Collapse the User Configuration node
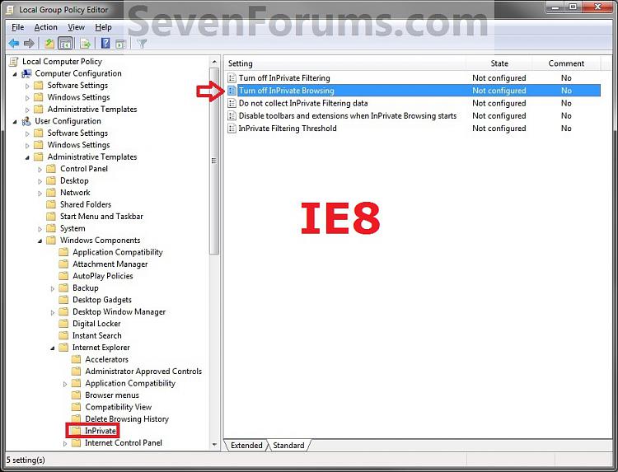 pyautogui.click(x=15, y=122)
